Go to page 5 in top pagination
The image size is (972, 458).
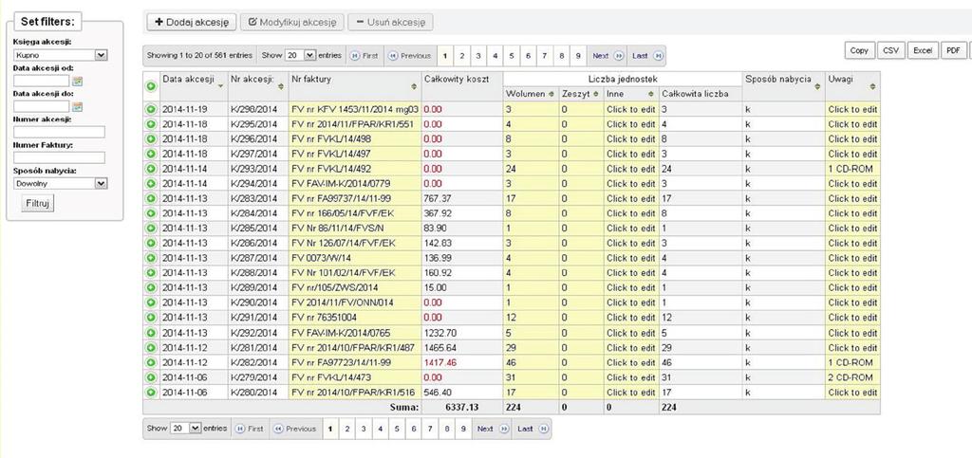pos(512,56)
